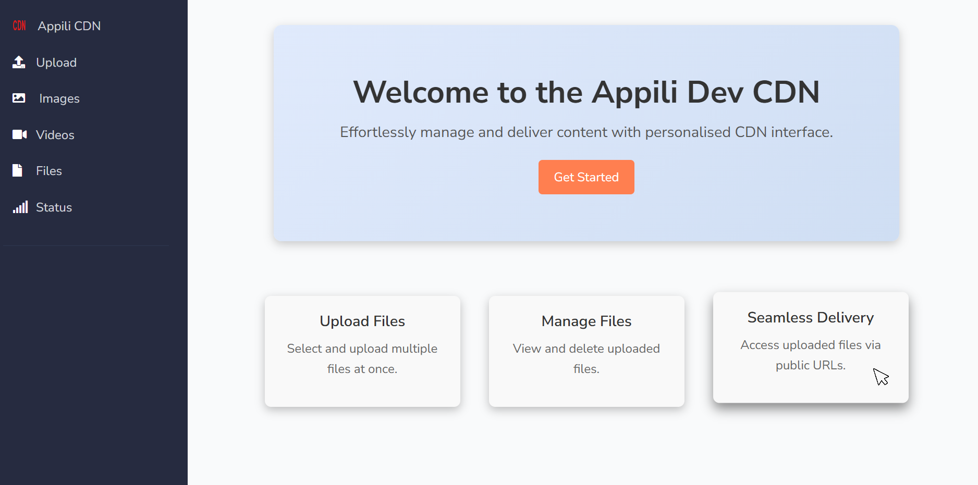The height and width of the screenshot is (485, 978).
Task: Open the Upload page from the sidebar
Action: tap(56, 63)
